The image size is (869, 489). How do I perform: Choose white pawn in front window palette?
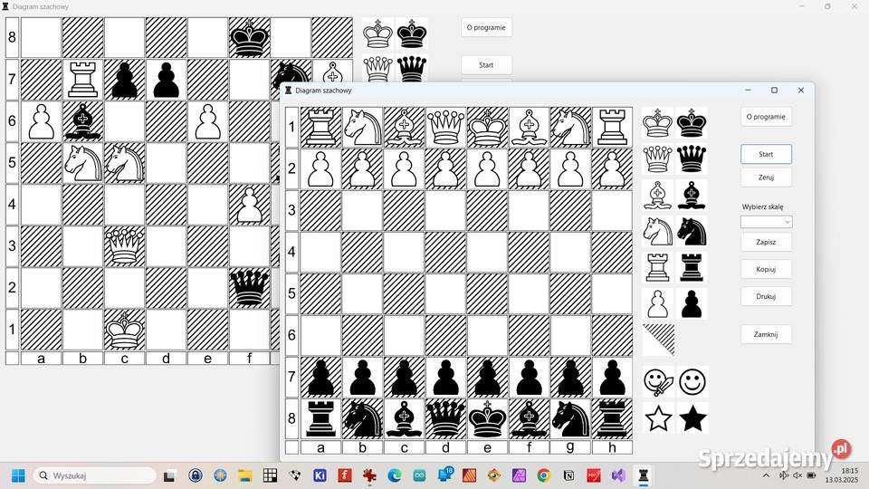pyautogui.click(x=657, y=304)
